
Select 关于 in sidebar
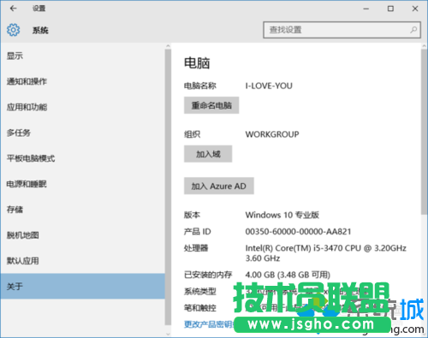click(82, 286)
